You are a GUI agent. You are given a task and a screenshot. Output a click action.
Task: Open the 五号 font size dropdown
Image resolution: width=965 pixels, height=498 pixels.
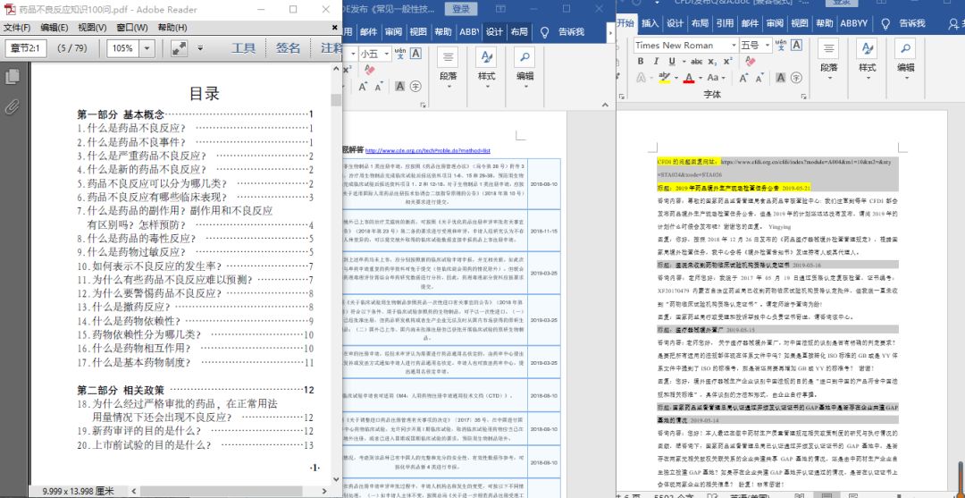(x=767, y=45)
